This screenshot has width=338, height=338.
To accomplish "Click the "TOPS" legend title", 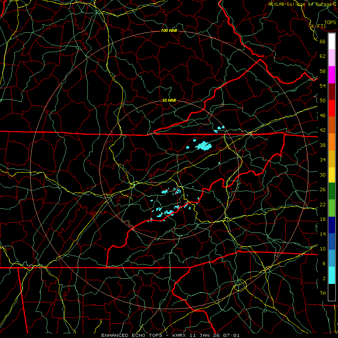I will [x=330, y=23].
